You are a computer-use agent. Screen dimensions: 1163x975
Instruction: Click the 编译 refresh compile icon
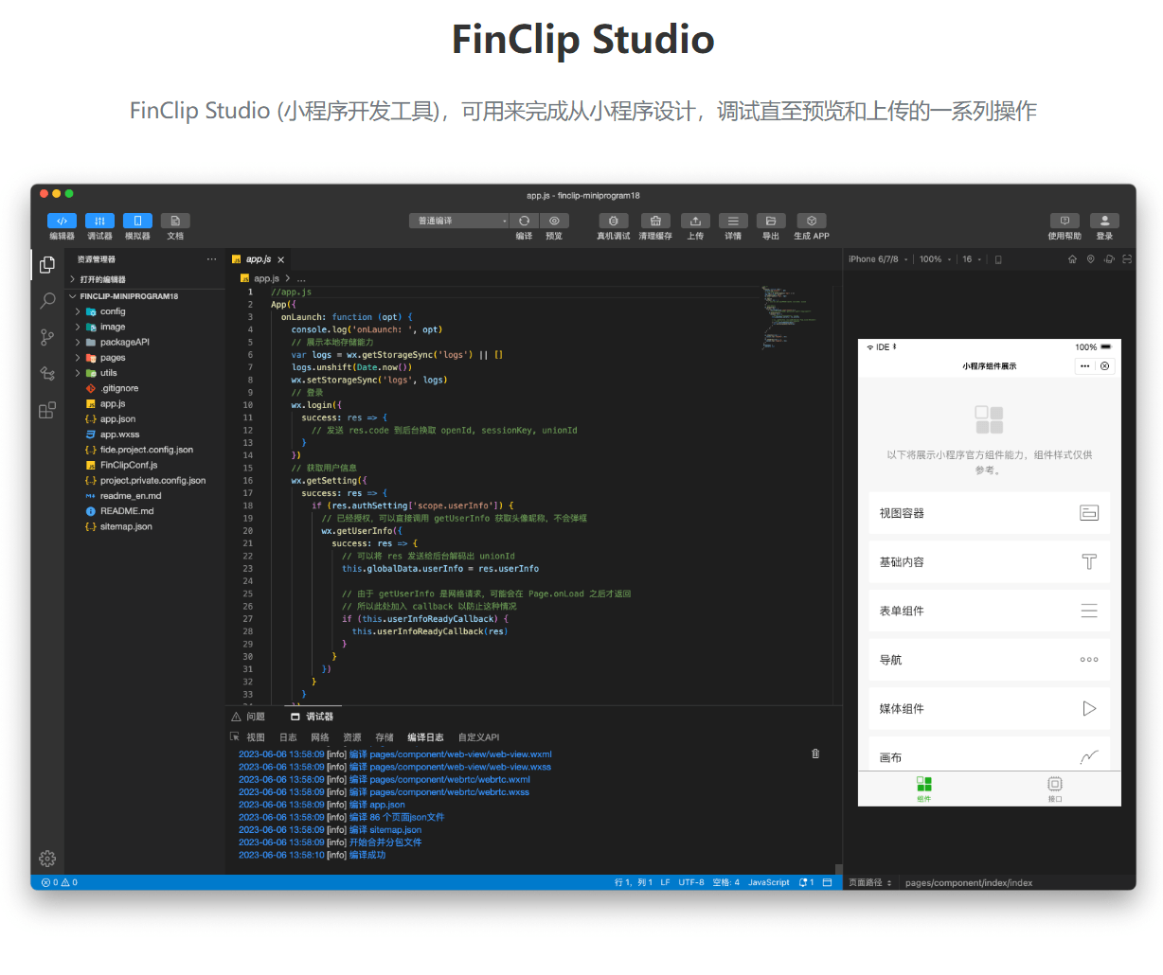coord(524,221)
